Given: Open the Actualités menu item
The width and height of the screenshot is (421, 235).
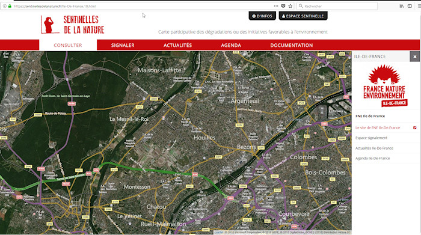Looking at the screenshot, I should (177, 45).
